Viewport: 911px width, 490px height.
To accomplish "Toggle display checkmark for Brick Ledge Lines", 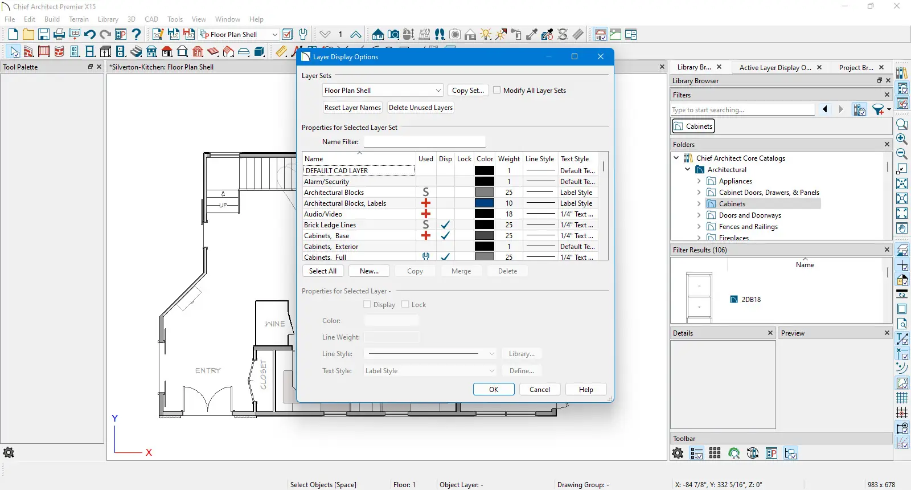I will pos(445,225).
